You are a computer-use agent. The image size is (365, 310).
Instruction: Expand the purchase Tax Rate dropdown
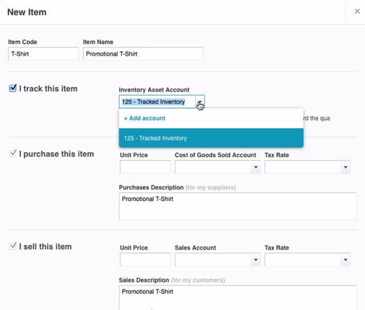click(x=345, y=167)
